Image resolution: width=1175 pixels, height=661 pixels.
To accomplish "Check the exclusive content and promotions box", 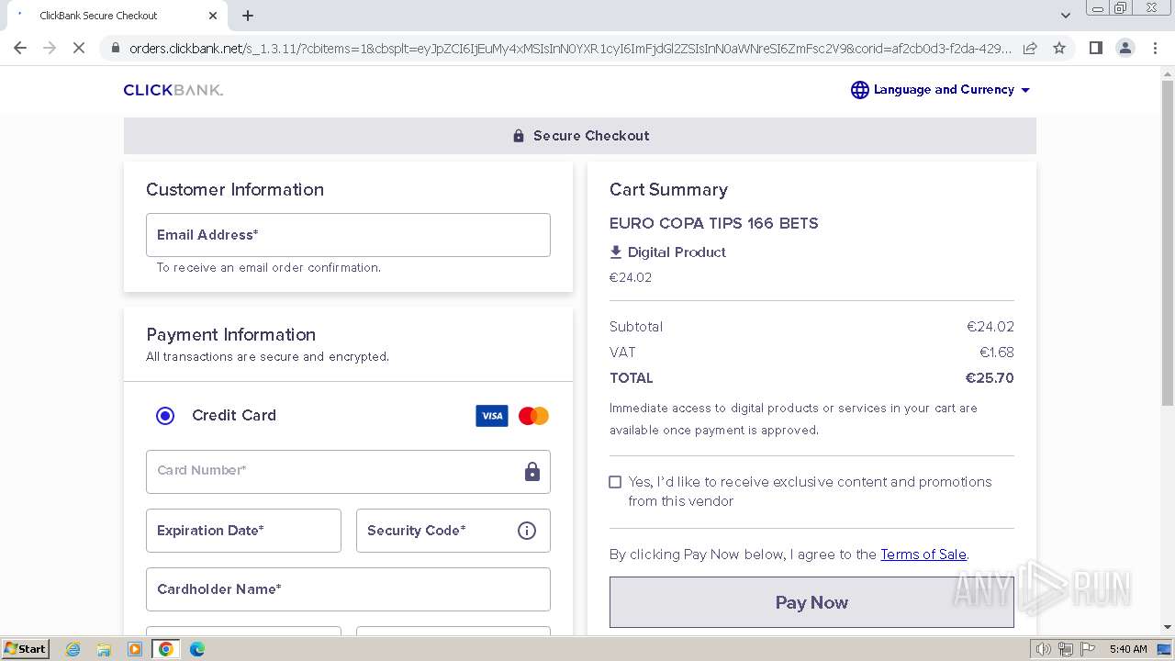I will [x=615, y=482].
